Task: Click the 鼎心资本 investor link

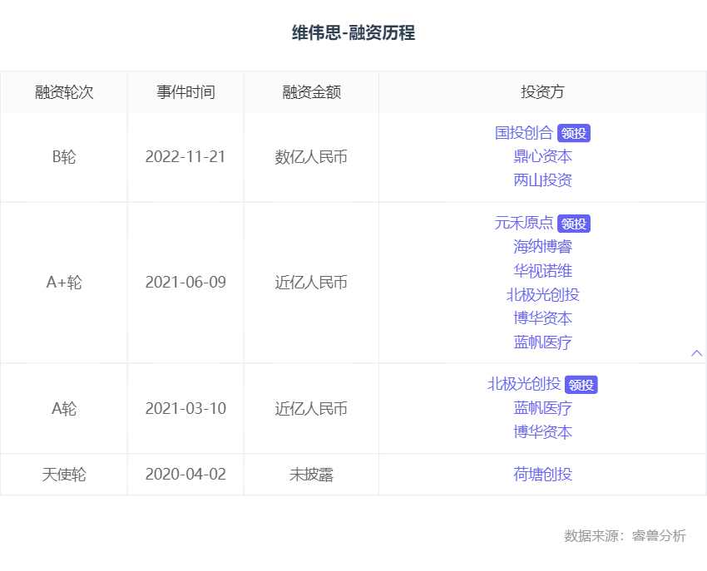Action: coord(542,156)
